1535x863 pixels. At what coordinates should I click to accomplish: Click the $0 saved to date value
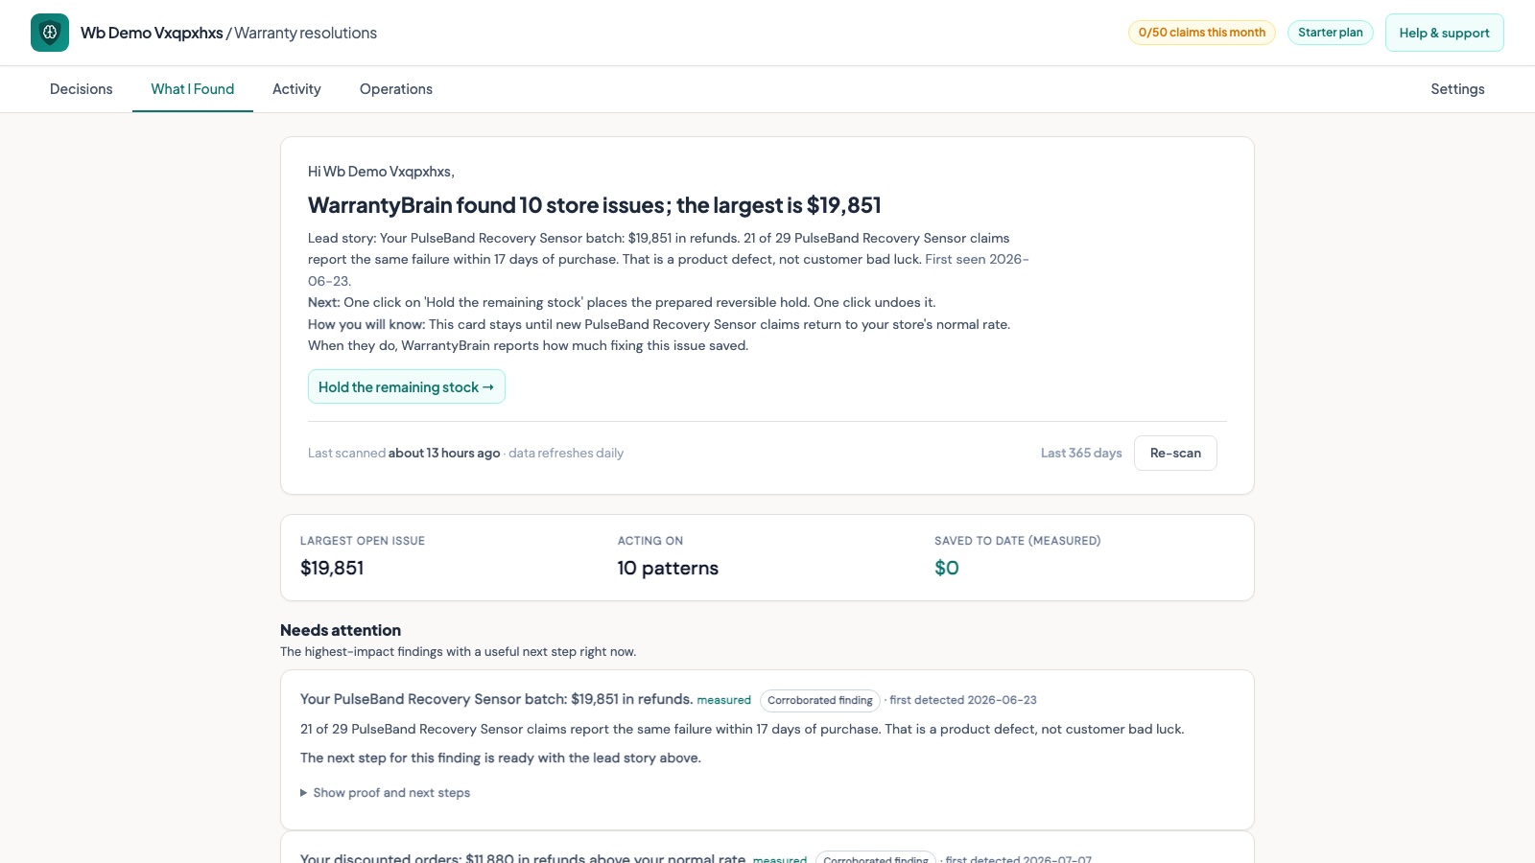(947, 568)
